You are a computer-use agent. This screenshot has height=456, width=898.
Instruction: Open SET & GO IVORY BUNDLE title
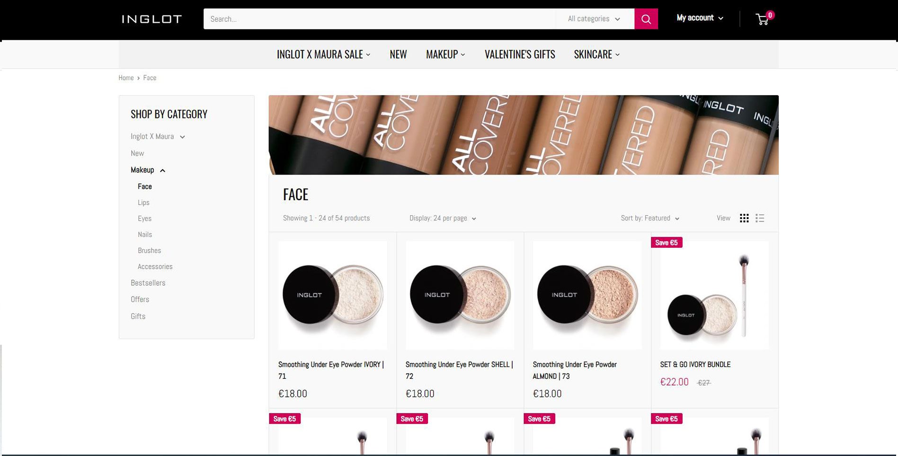pyautogui.click(x=695, y=364)
